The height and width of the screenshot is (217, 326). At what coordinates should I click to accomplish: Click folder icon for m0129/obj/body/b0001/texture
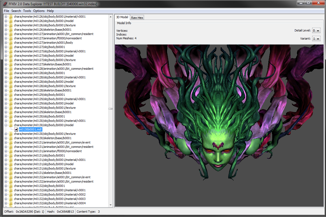point(11,108)
